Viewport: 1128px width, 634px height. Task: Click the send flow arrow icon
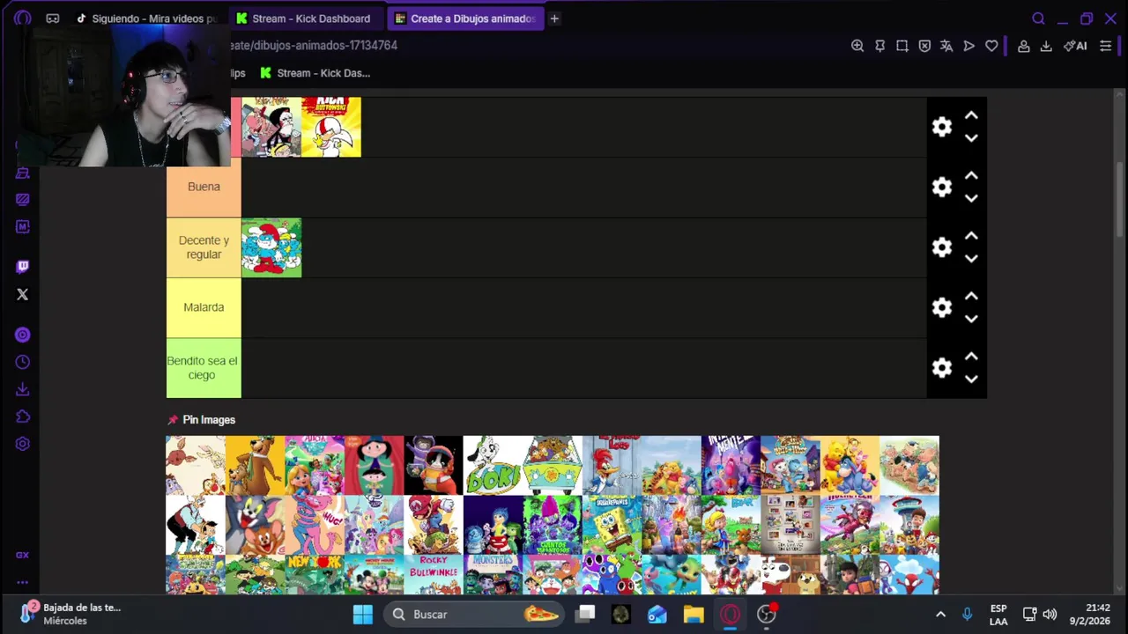[969, 46]
